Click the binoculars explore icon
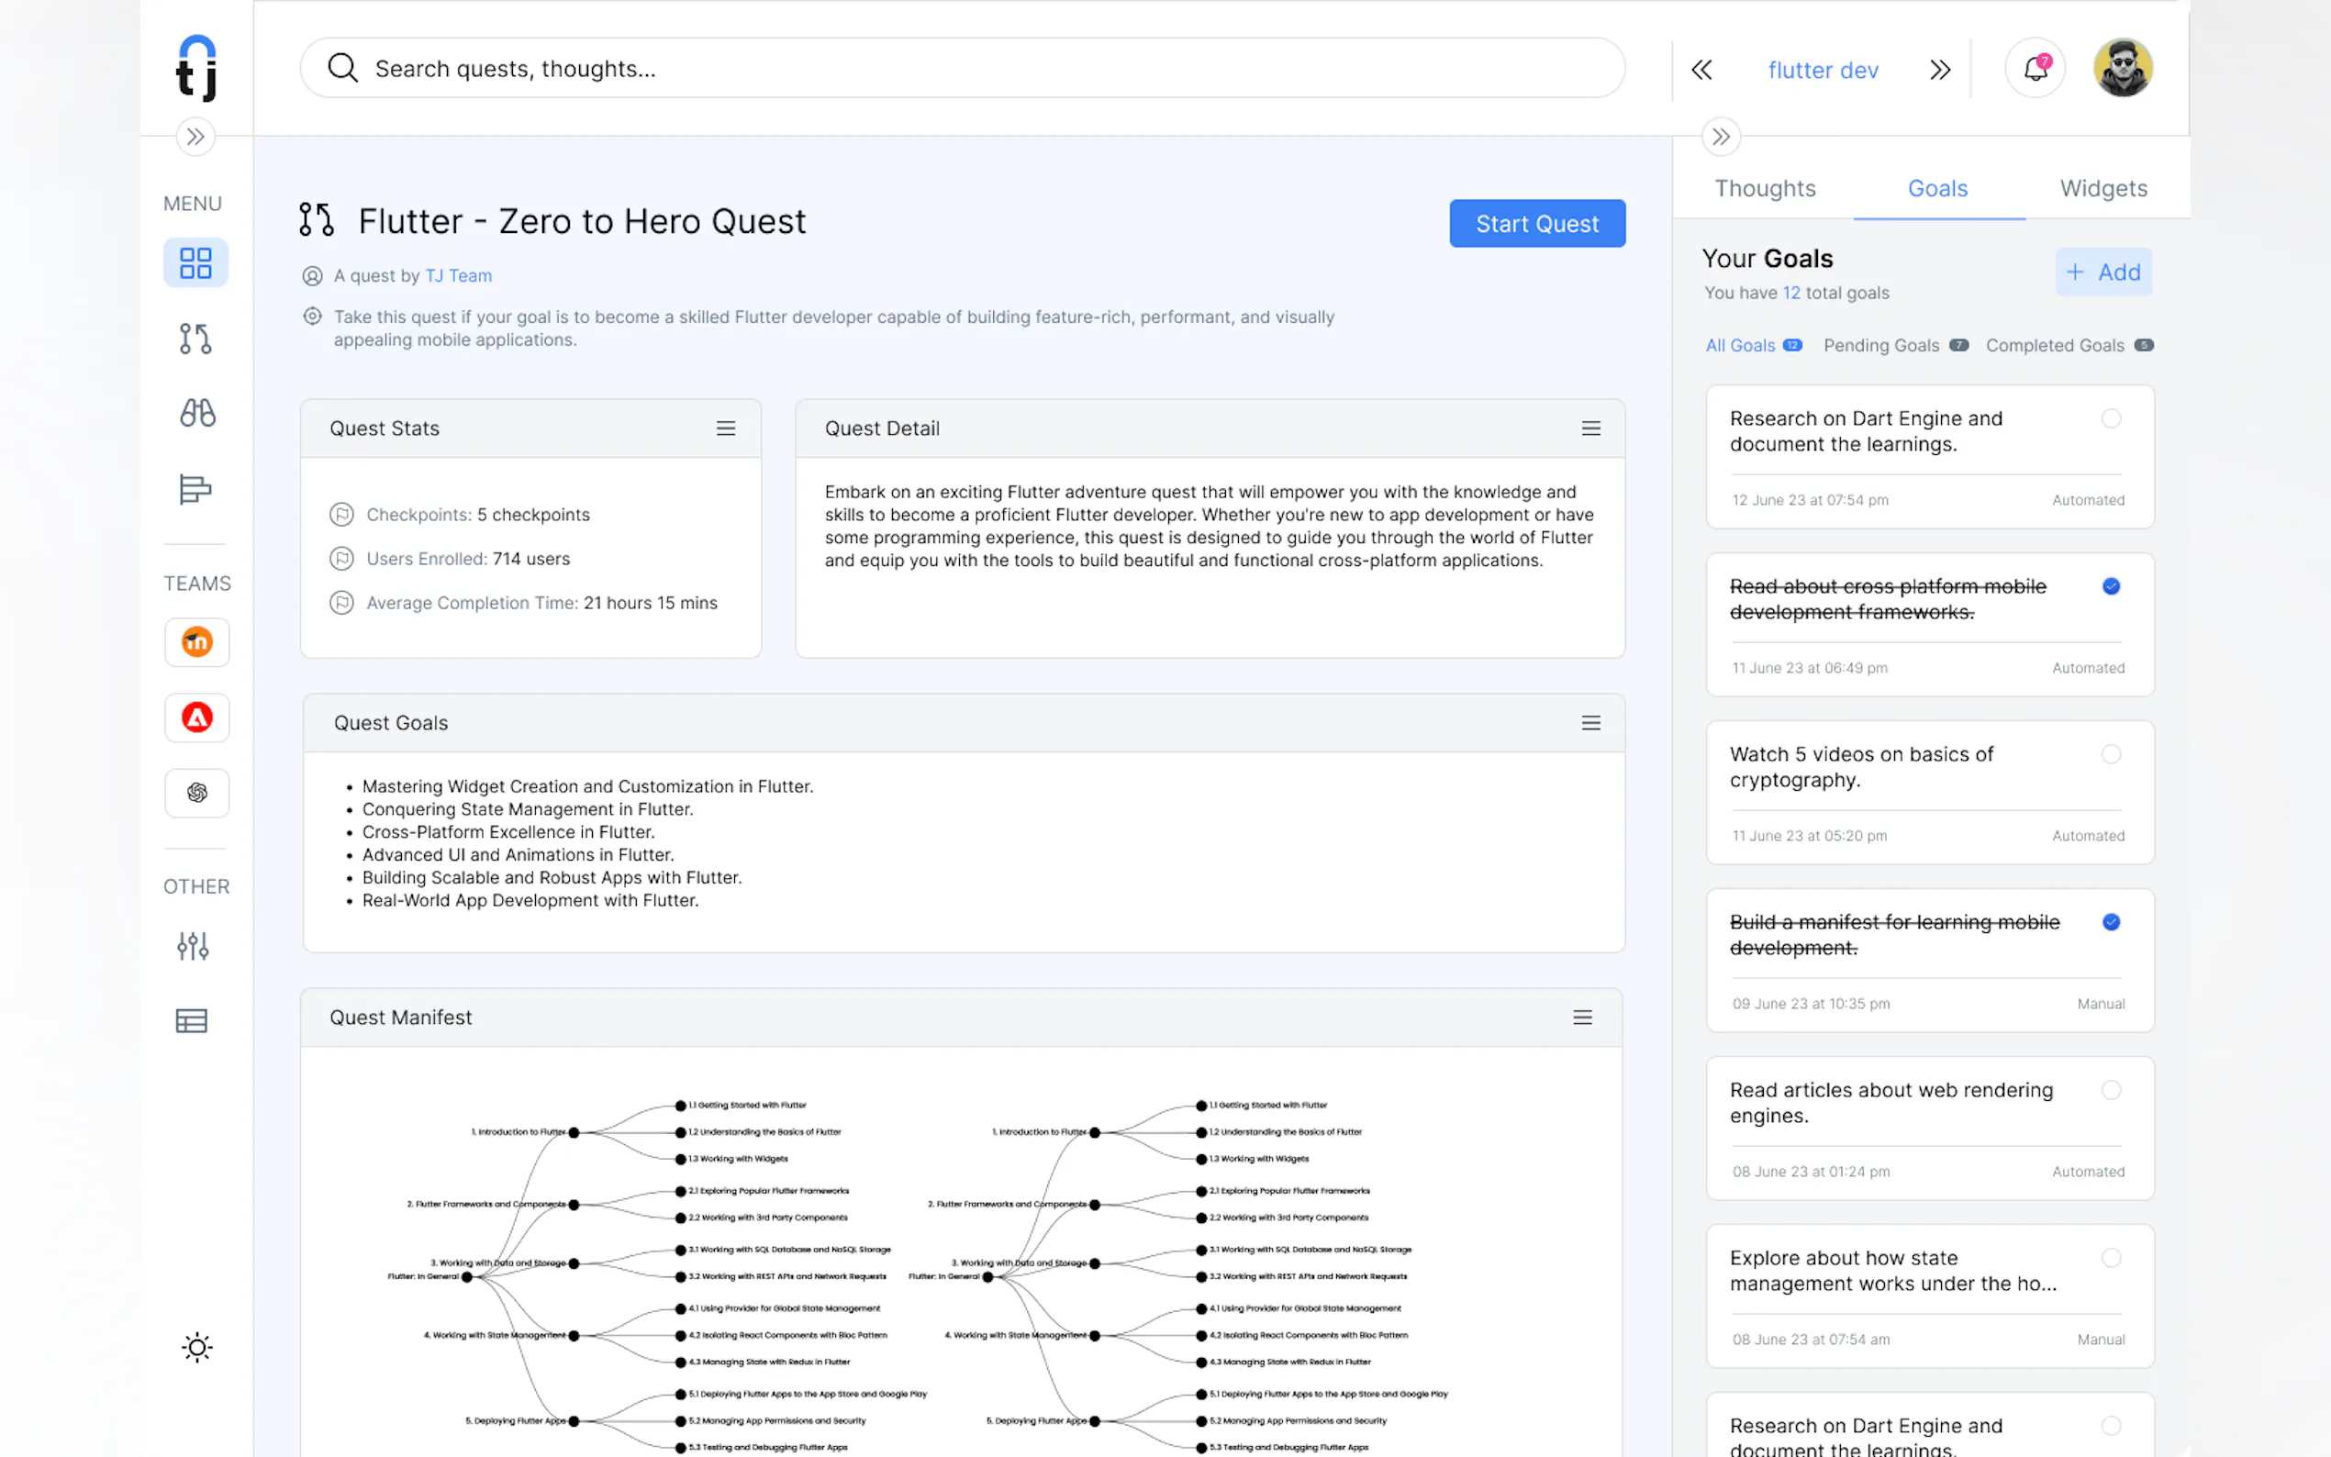Image resolution: width=2331 pixels, height=1457 pixels. click(196, 414)
